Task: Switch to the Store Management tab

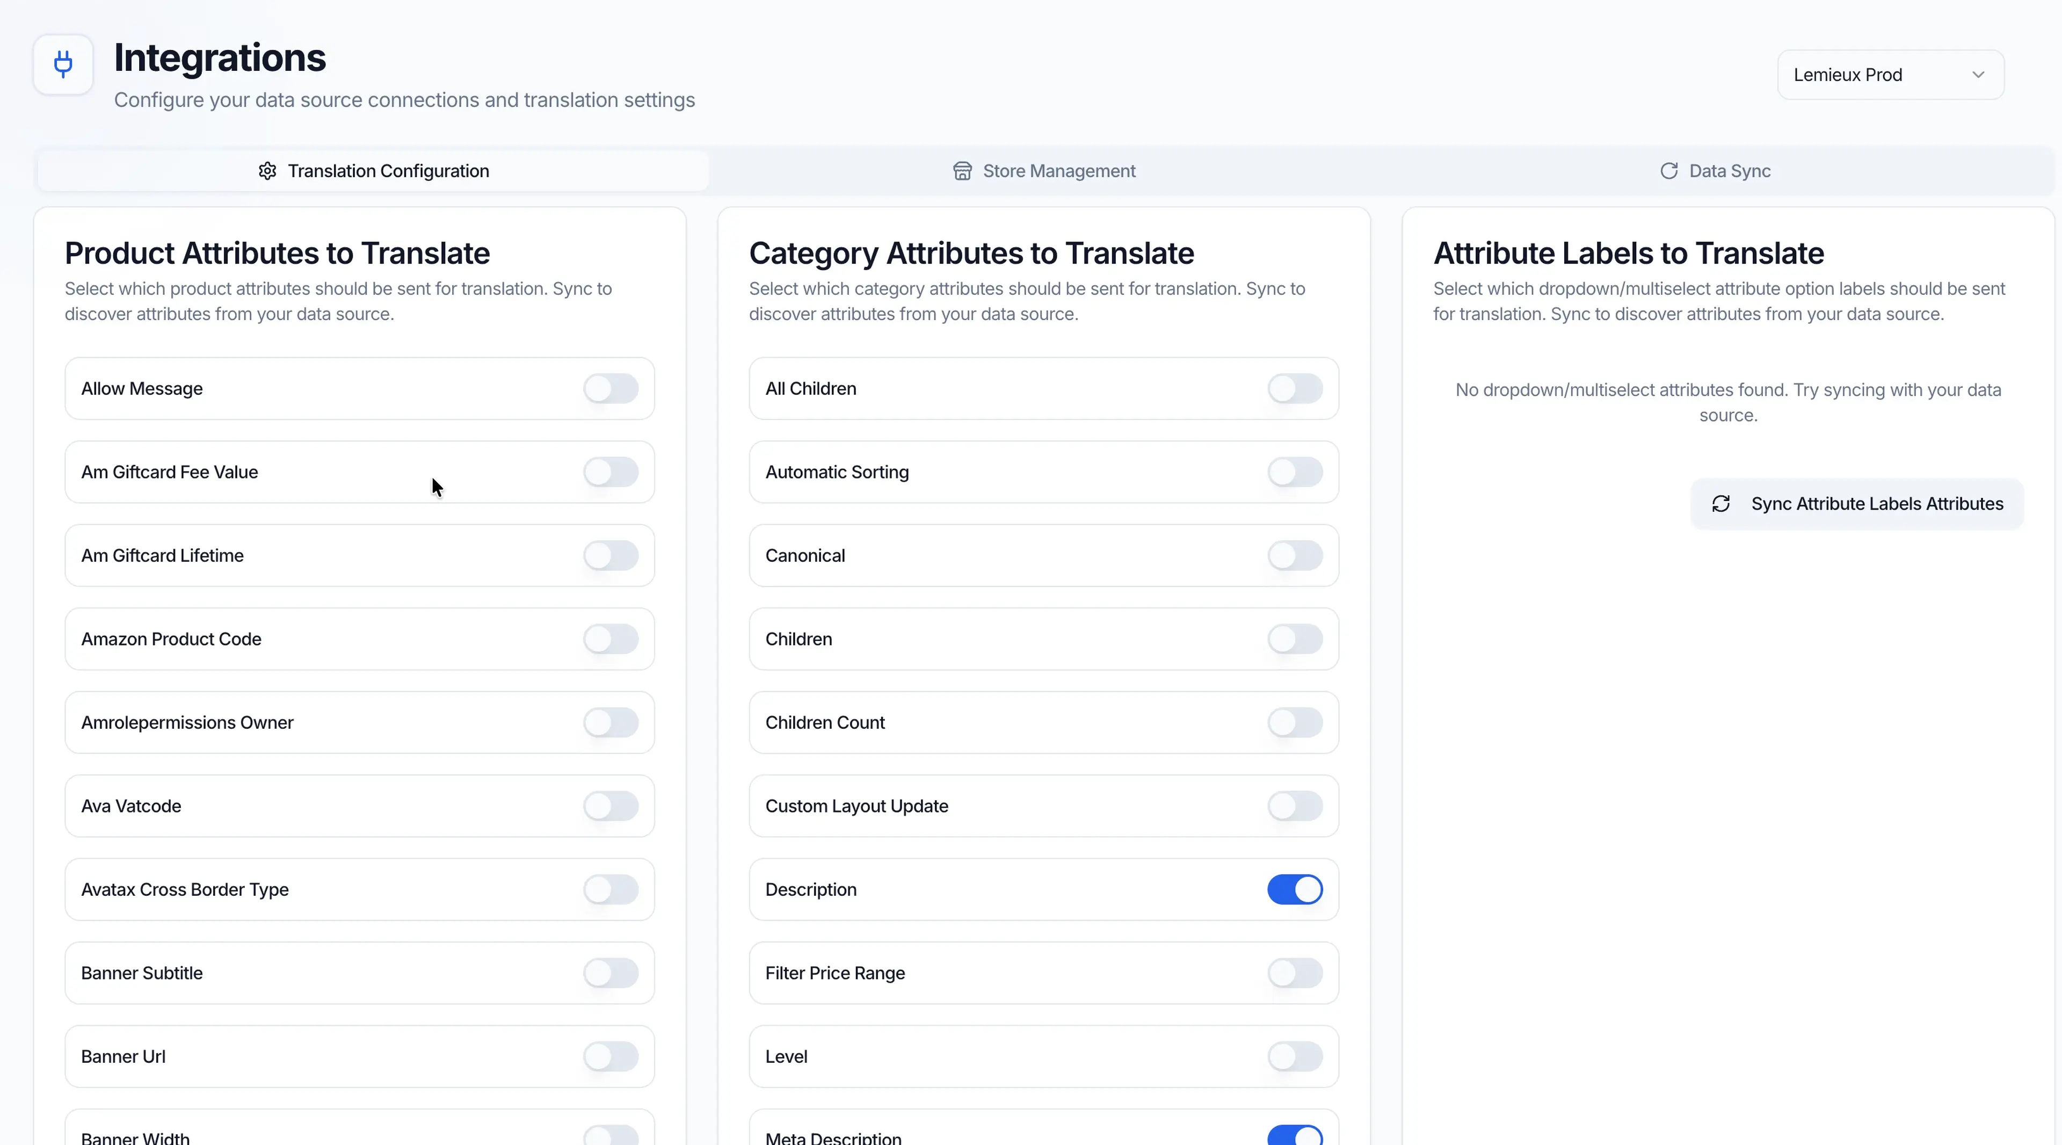Action: pos(1044,171)
